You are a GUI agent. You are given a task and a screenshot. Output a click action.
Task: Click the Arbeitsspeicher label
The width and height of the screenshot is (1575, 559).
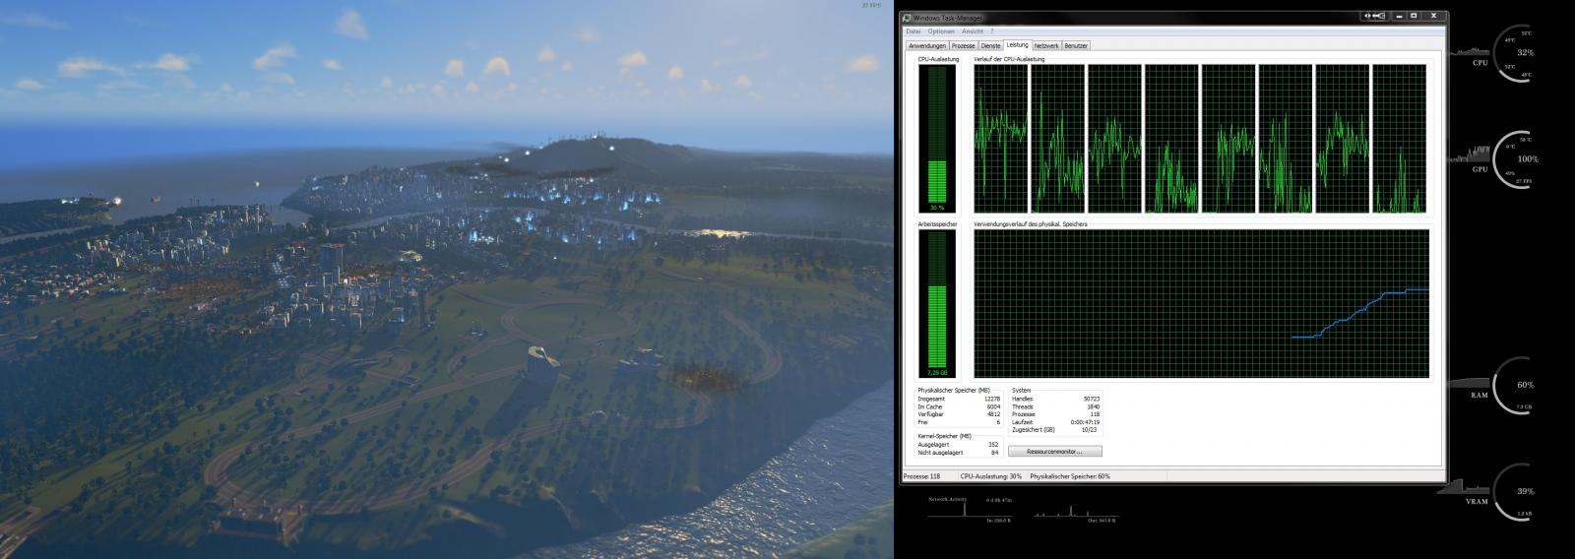[937, 224]
